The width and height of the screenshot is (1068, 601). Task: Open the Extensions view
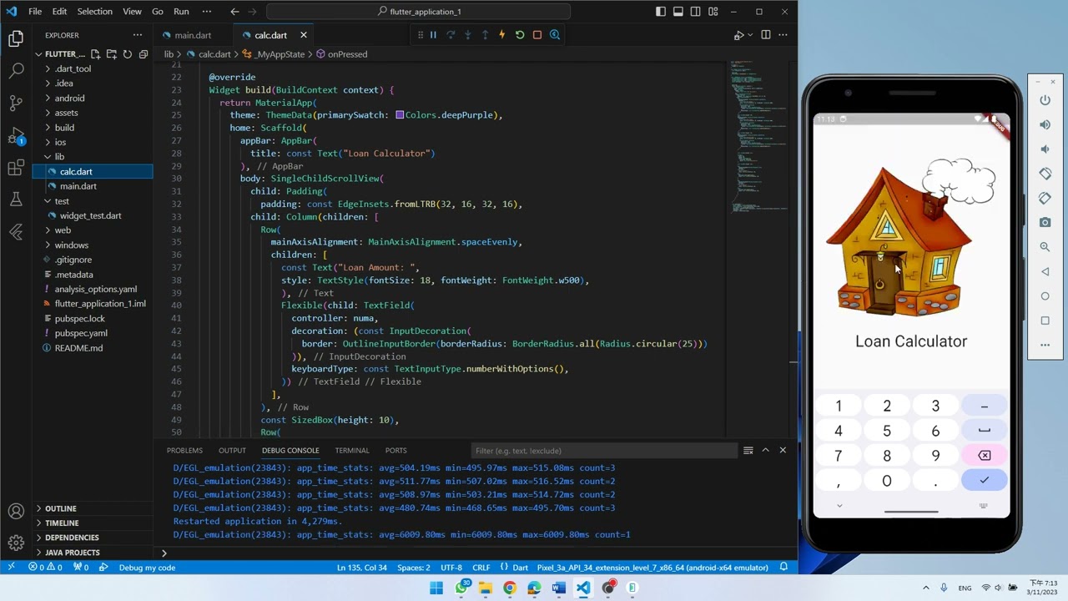[x=16, y=168]
